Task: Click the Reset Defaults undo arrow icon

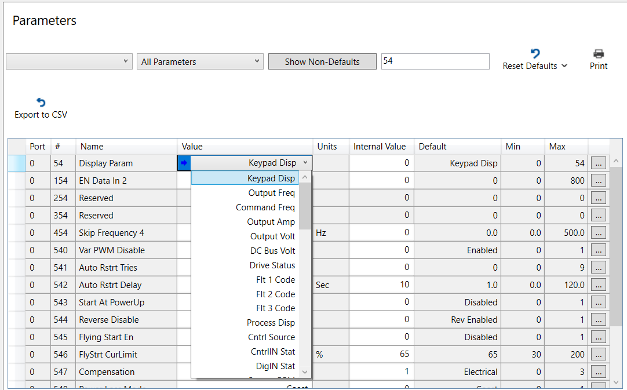Action: click(x=535, y=53)
